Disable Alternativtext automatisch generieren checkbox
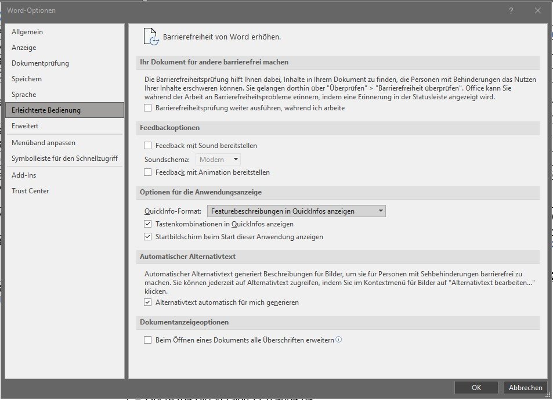553x400 pixels. pos(148,302)
